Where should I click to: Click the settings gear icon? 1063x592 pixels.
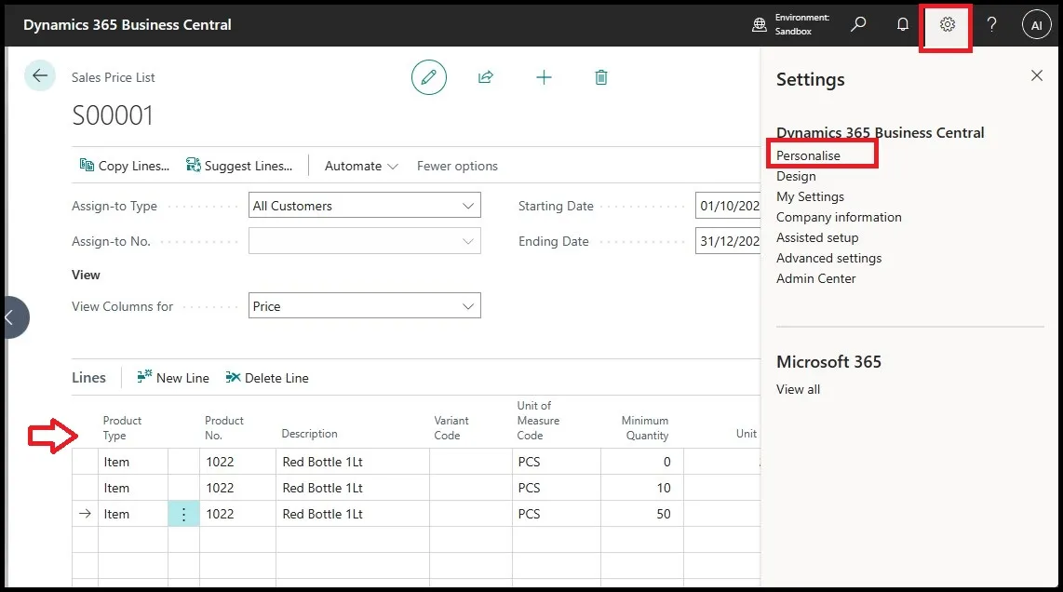947,24
